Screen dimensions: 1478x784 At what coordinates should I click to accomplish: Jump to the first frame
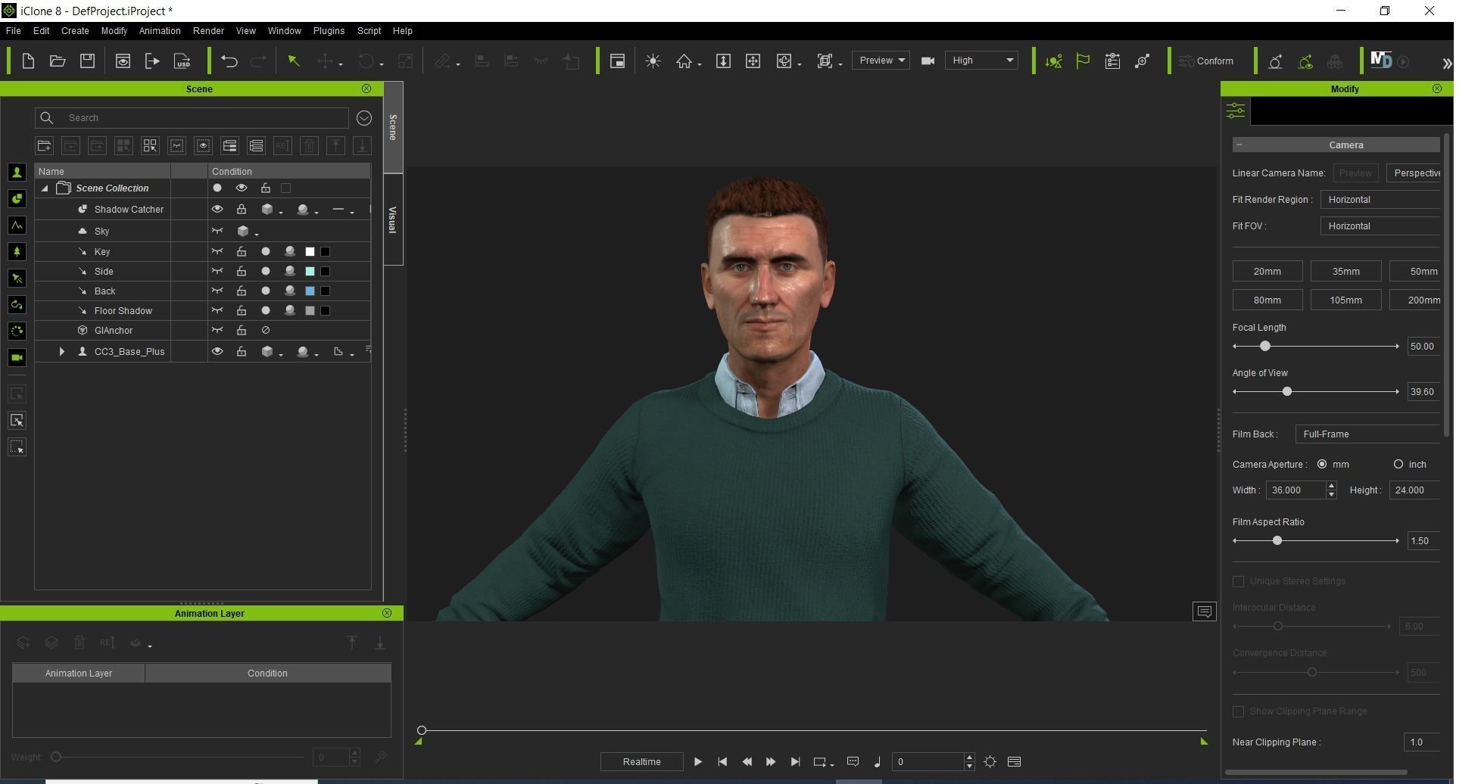(x=722, y=762)
